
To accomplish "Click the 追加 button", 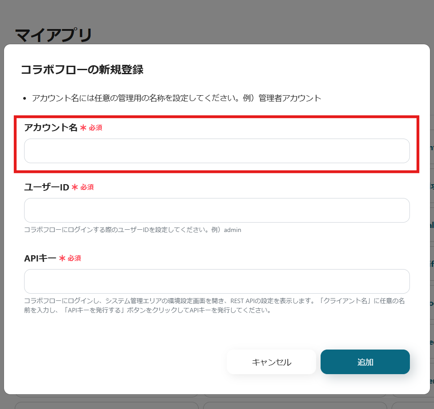I will 365,362.
